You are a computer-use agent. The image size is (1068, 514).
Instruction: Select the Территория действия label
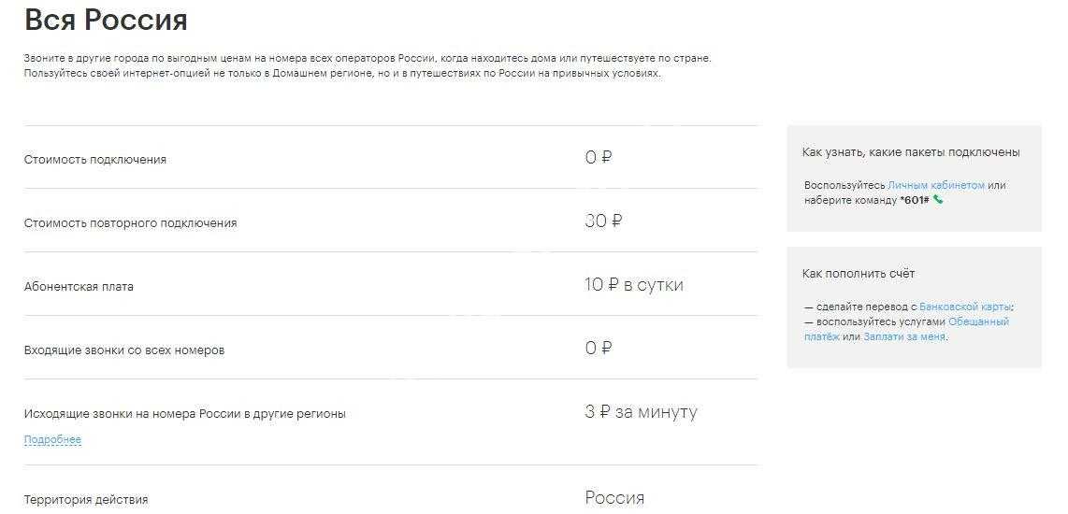pyautogui.click(x=85, y=500)
